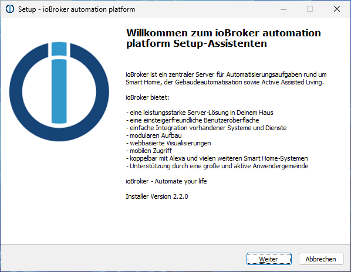
Task: Click the 'mobilen Zugriff' list line
Action: coord(149,151)
